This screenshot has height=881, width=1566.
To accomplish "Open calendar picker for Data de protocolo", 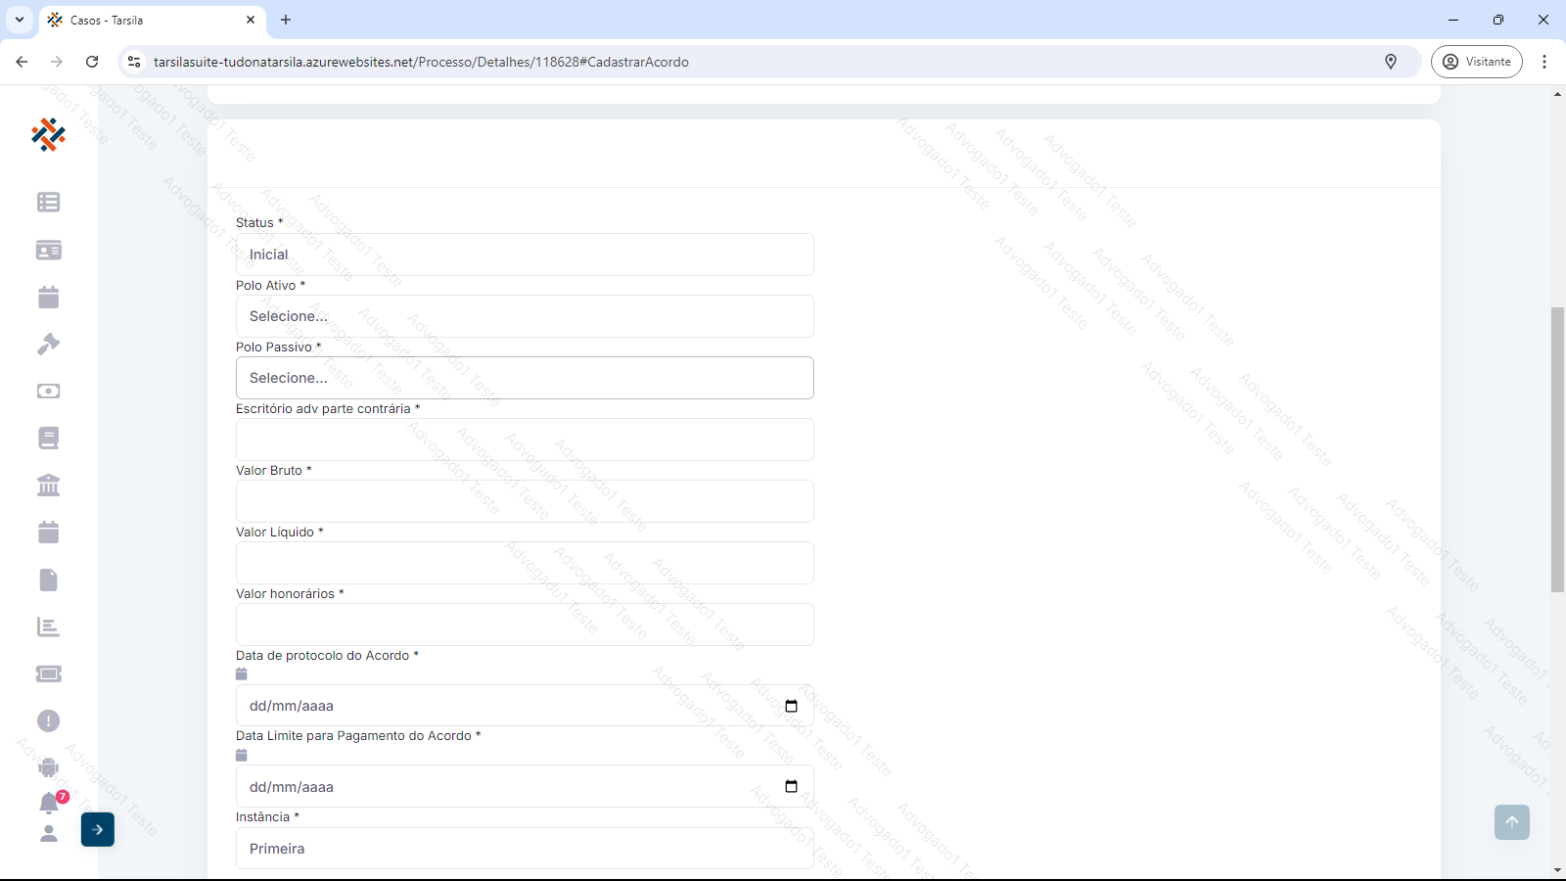I will pyautogui.click(x=791, y=706).
